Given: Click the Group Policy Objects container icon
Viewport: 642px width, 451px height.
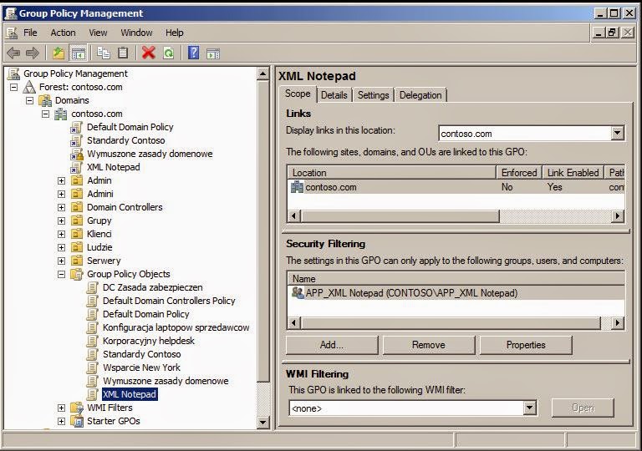Looking at the screenshot, I should click(77, 274).
